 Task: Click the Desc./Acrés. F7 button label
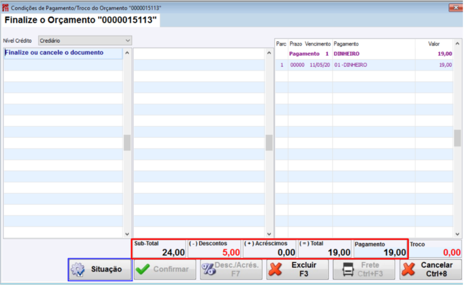click(237, 269)
